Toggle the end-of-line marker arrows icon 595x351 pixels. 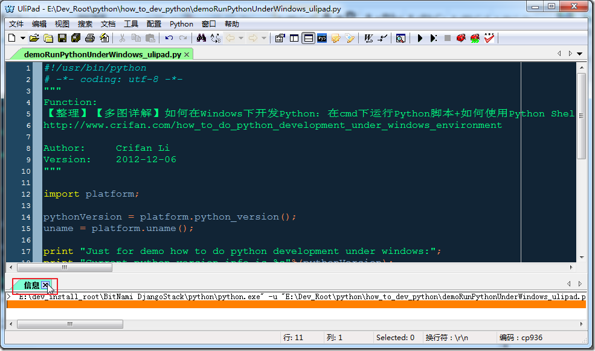pos(382,38)
